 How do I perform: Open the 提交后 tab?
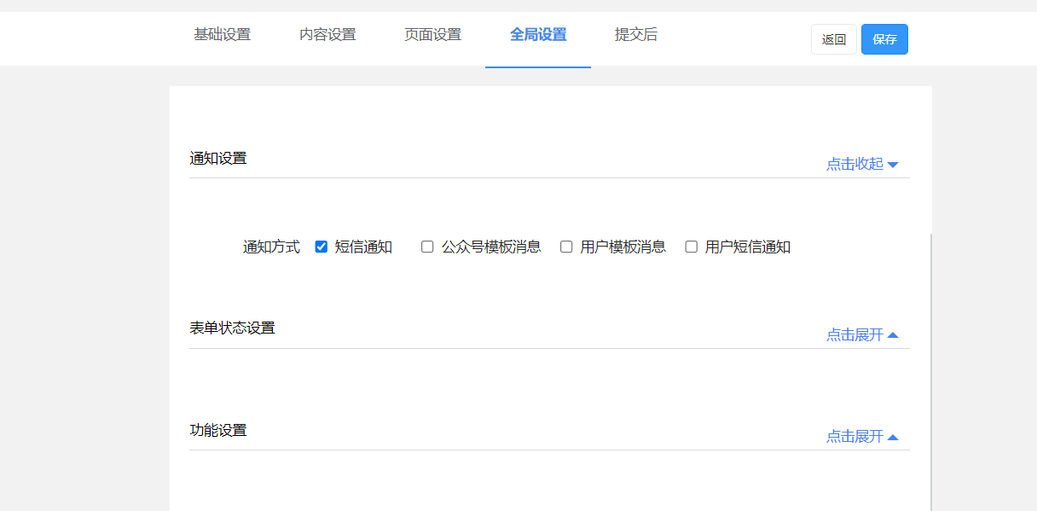636,35
